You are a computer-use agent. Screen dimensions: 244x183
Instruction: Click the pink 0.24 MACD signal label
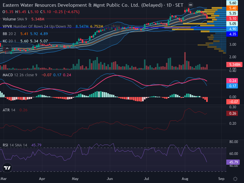click(232, 81)
